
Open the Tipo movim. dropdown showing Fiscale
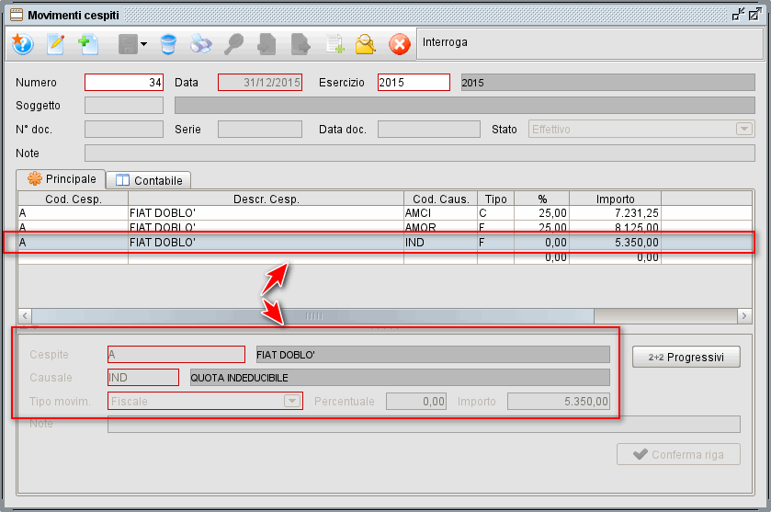[x=205, y=401]
